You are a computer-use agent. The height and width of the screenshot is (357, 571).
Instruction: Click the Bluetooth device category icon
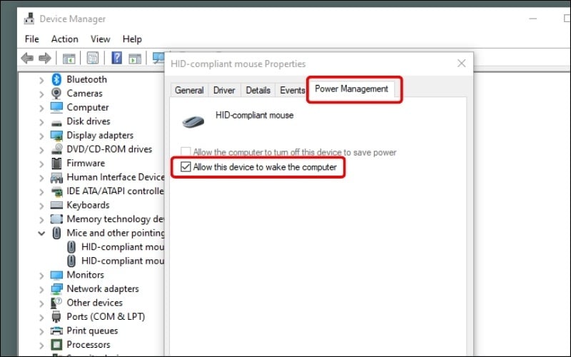(x=56, y=79)
